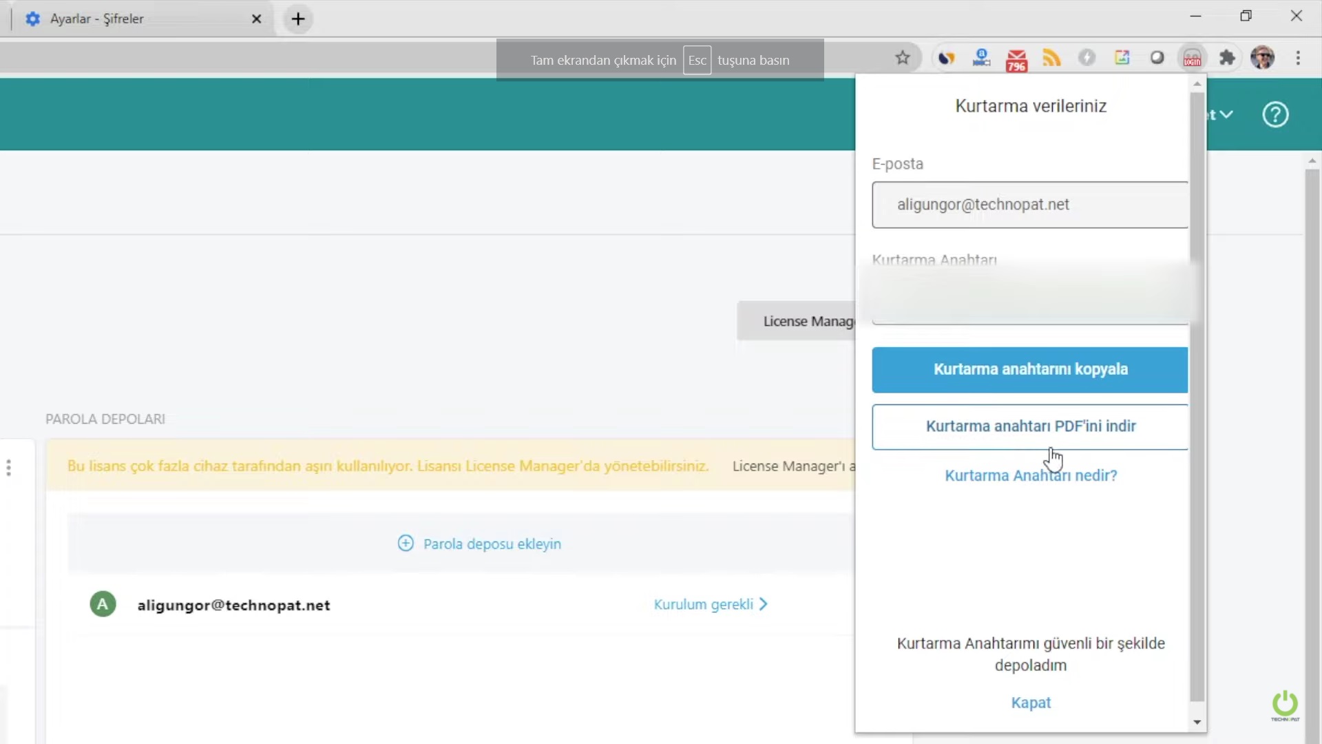Open the Kurtarma Anahtarı nedir? link
The image size is (1322, 744).
coord(1030,475)
